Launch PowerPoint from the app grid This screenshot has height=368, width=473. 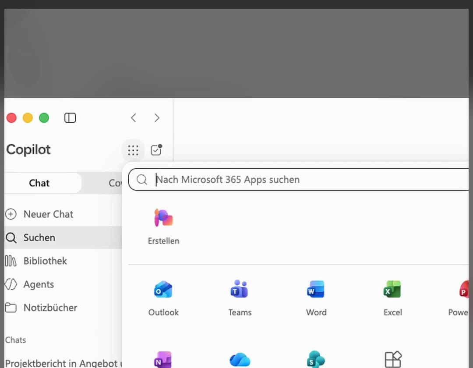click(464, 289)
